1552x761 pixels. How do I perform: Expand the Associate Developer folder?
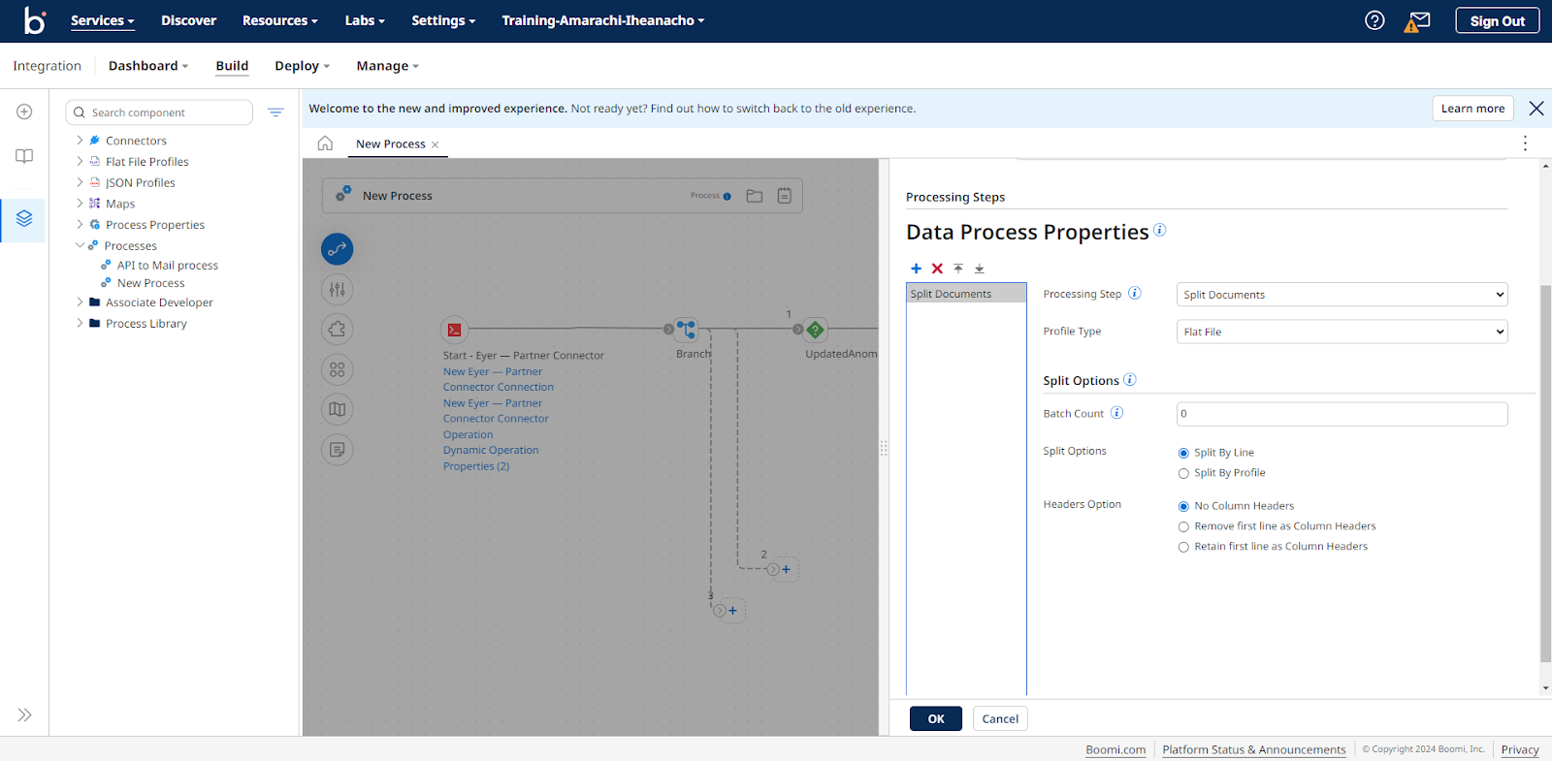coord(80,302)
